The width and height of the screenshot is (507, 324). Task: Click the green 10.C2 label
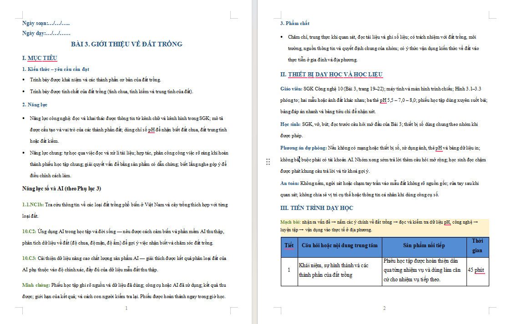click(29, 232)
